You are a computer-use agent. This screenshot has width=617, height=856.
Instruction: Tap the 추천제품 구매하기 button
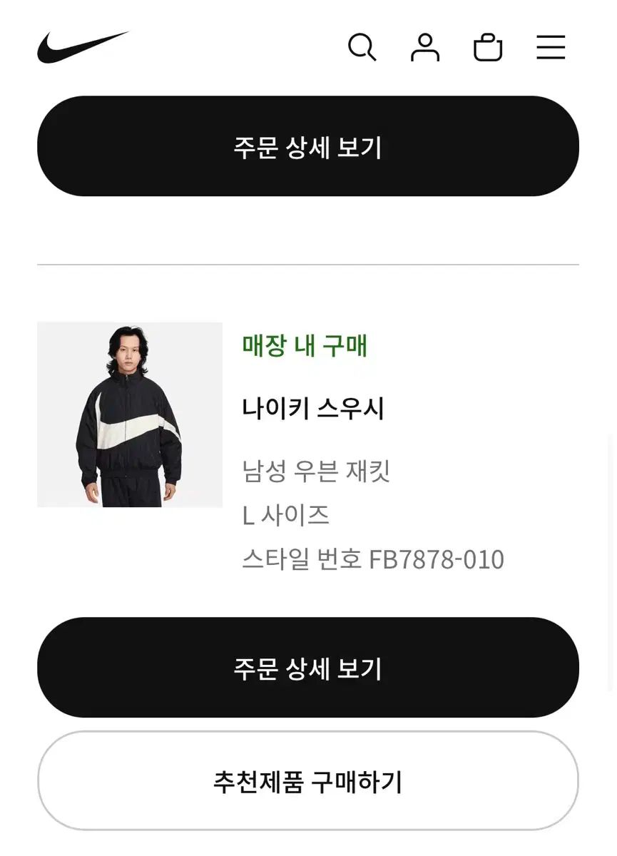(x=307, y=781)
